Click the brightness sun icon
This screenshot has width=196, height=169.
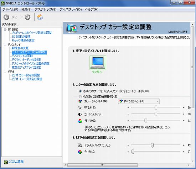(x=80, y=108)
